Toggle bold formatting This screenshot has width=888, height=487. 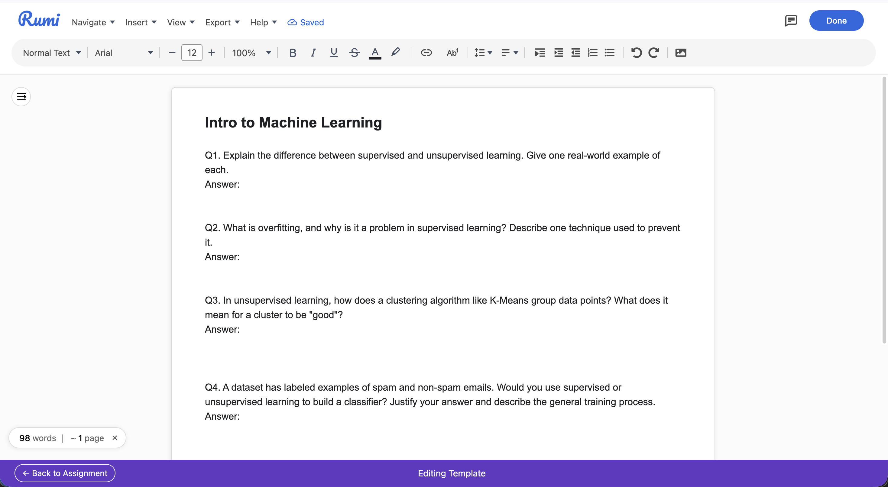coord(293,53)
